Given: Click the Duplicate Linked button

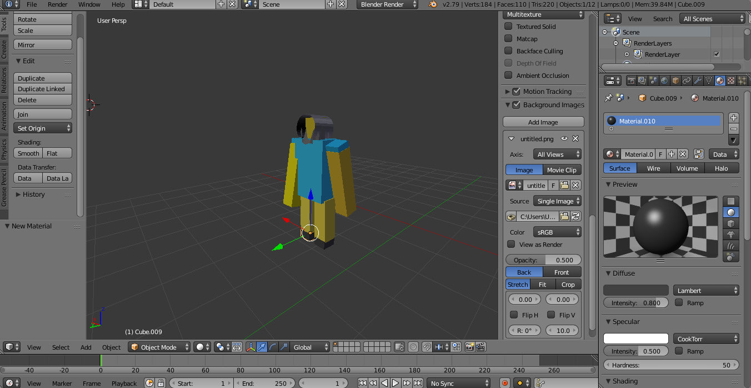Looking at the screenshot, I should pyautogui.click(x=42, y=89).
